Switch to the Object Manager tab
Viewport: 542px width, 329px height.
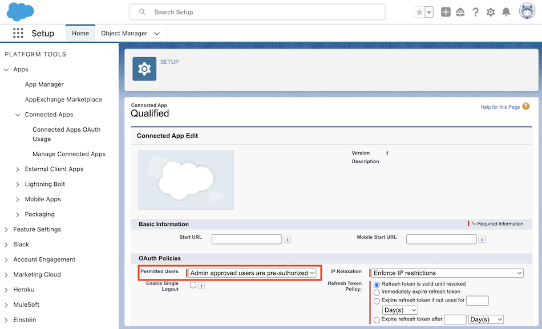point(124,33)
